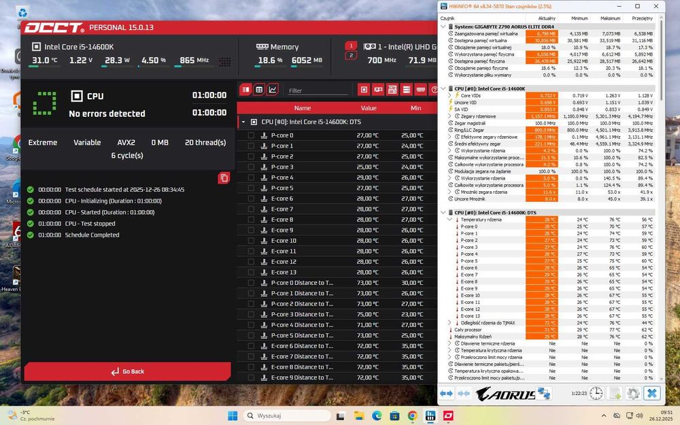Click HWiNFO collapse columns arrows button

pos(464,393)
